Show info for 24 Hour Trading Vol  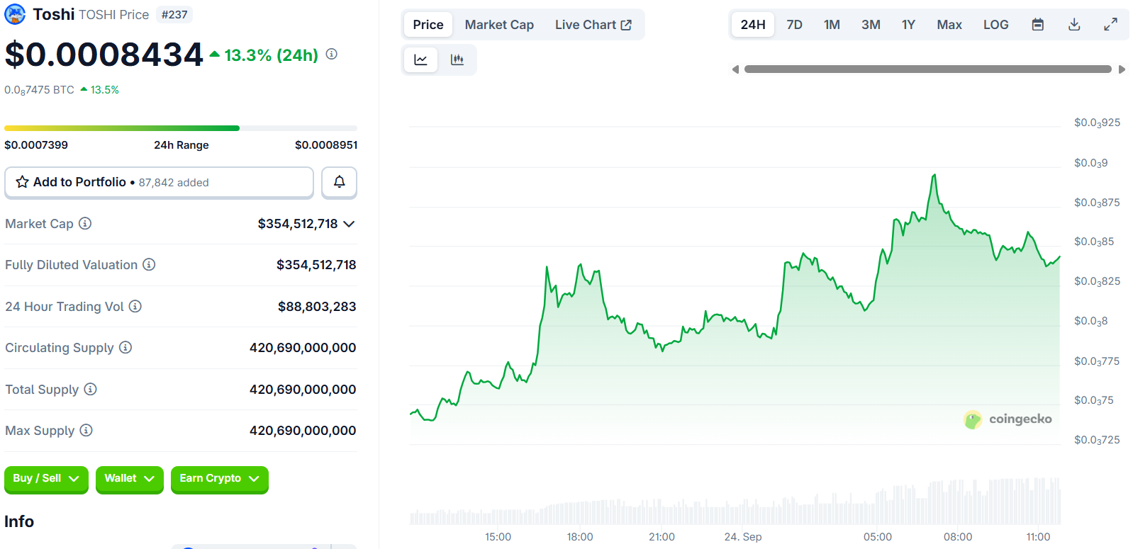click(x=135, y=307)
